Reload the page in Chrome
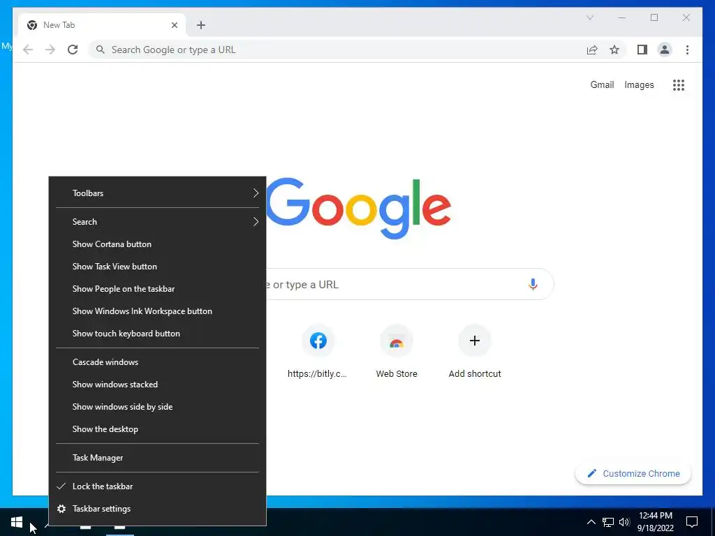This screenshot has height=536, width=715. click(73, 50)
